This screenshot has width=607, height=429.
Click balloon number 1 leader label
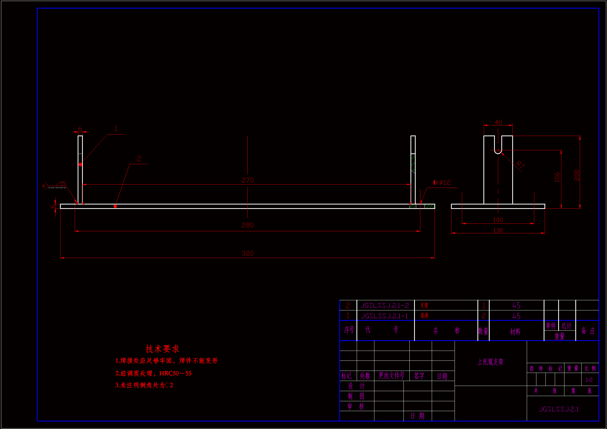(x=116, y=129)
